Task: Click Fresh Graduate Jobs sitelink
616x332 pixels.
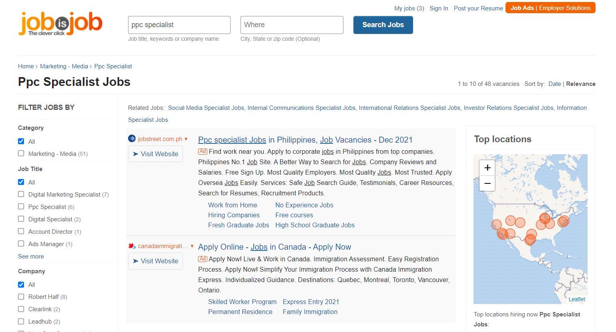Action: [x=239, y=225]
